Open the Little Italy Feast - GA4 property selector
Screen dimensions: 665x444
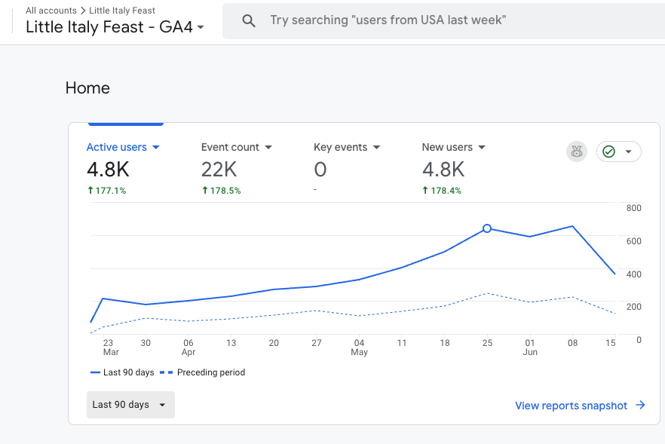click(x=115, y=26)
